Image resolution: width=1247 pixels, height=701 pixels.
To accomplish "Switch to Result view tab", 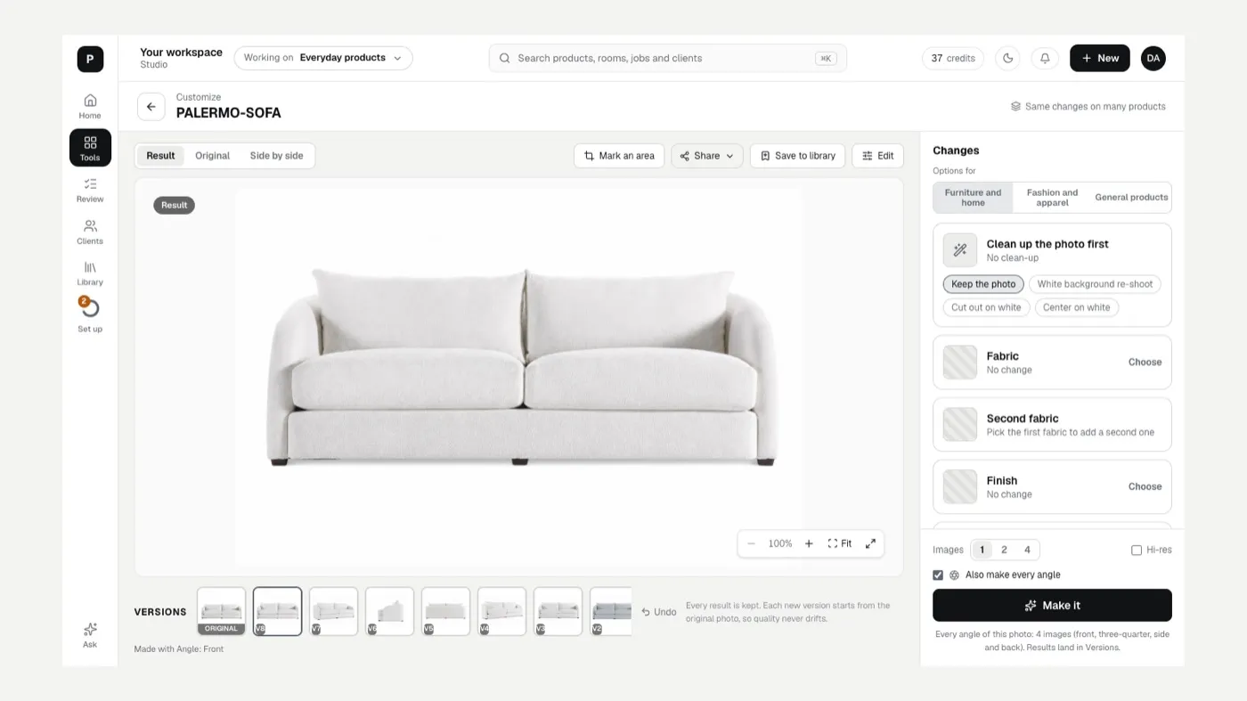I will click(160, 156).
